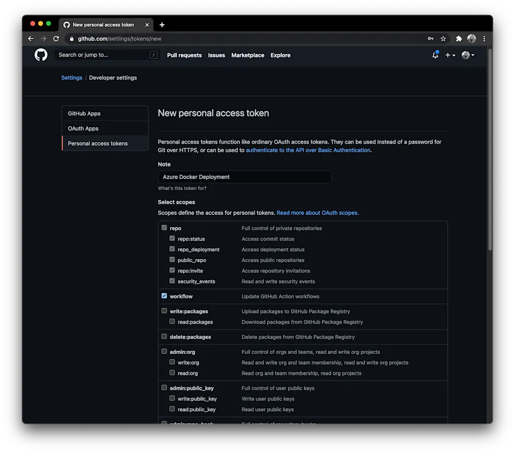Viewport: 515px width, 453px height.
Task: Open a new browser tab with plus
Action: 162,25
